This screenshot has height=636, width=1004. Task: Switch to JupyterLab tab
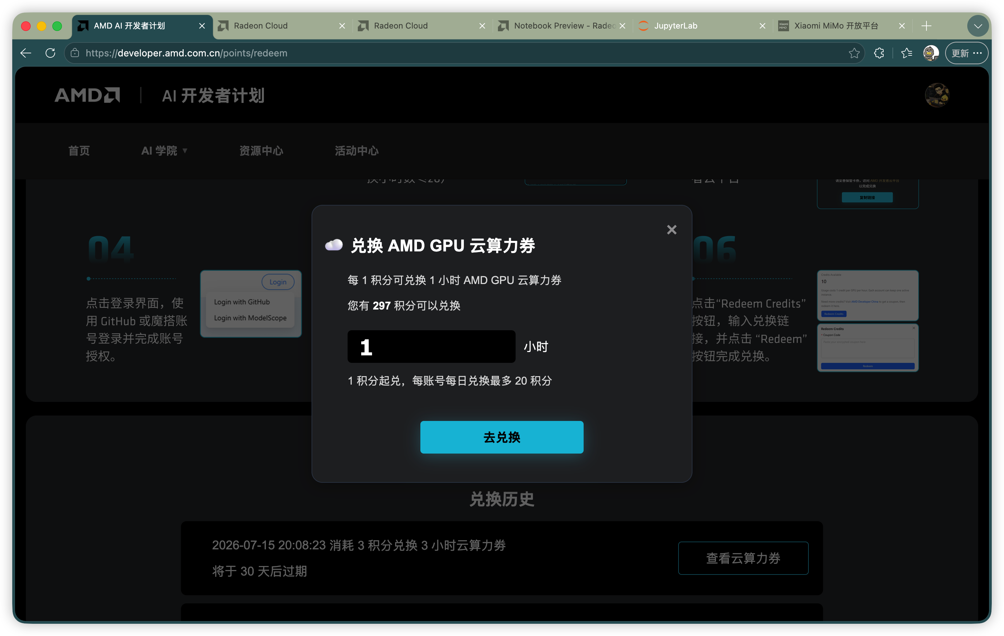(703, 26)
